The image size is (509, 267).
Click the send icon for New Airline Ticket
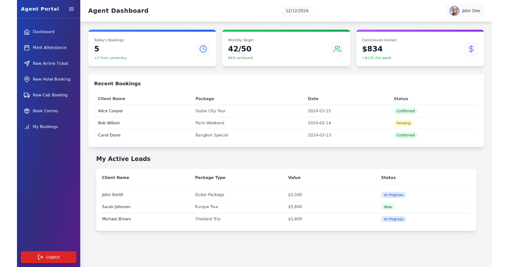click(27, 63)
